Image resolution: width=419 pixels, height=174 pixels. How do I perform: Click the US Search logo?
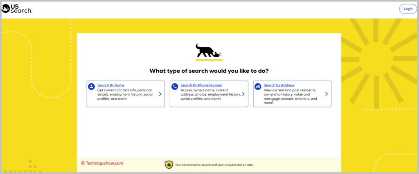click(x=17, y=9)
